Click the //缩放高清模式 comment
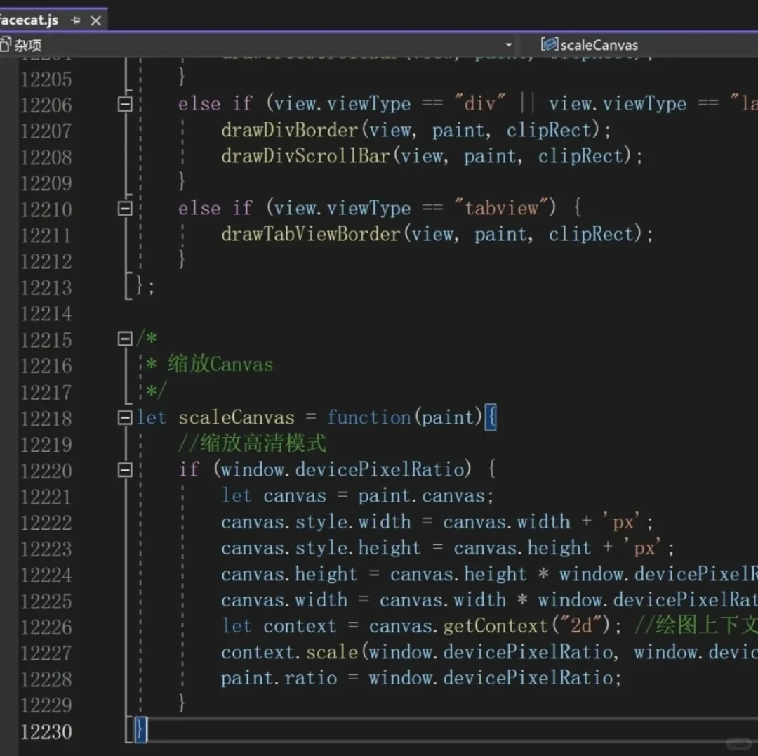Screen dimensions: 758x756 253,443
